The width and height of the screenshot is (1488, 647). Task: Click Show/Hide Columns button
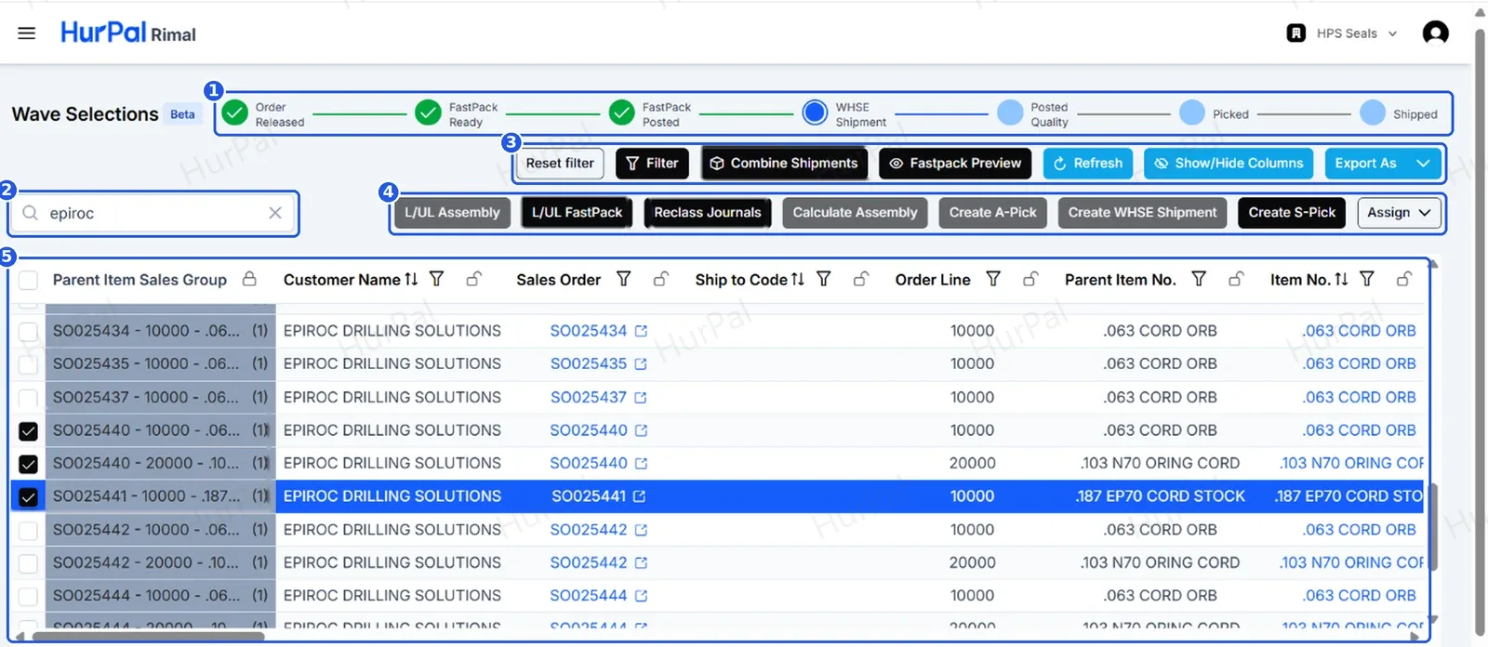[1229, 164]
